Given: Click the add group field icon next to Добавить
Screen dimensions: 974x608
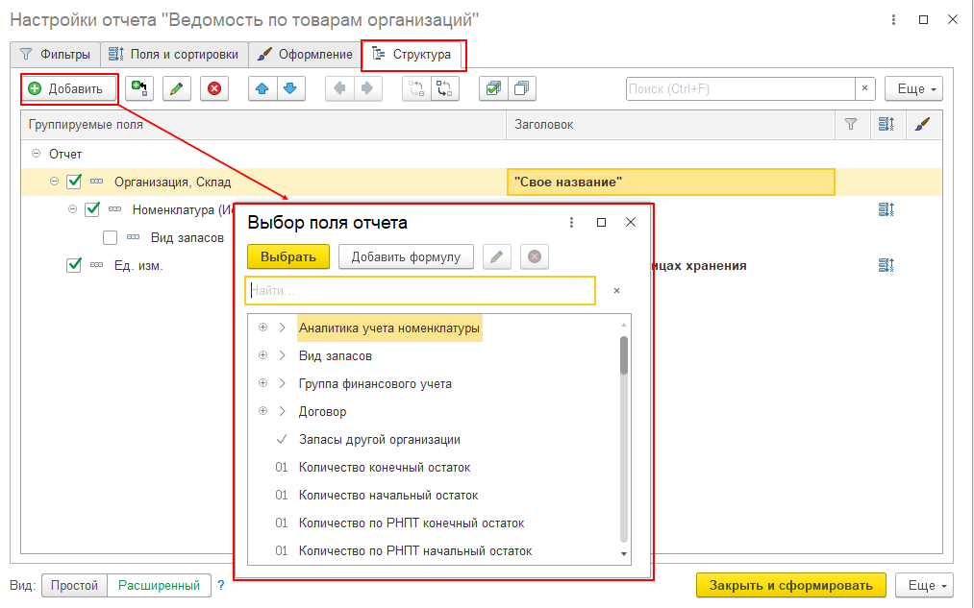Looking at the screenshot, I should coord(138,89).
